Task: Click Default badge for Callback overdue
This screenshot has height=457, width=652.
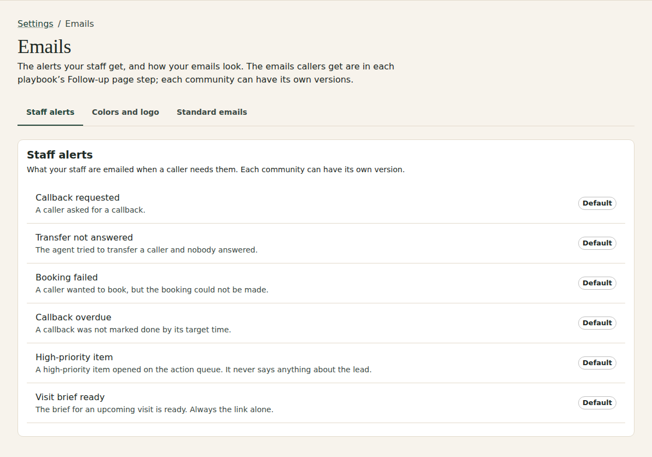Action: 597,323
